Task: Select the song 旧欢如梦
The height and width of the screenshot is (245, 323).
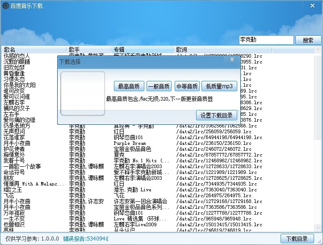Action: 14,68
